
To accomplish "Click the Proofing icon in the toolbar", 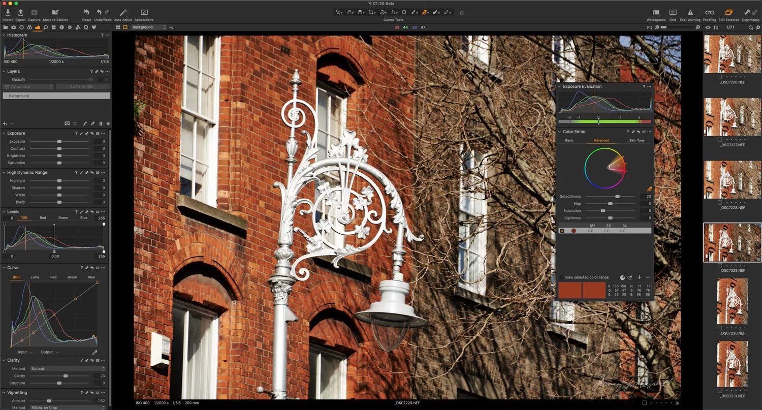I will tap(709, 13).
